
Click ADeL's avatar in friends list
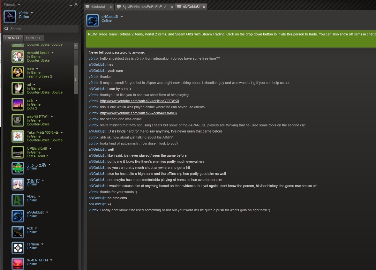pyautogui.click(x=18, y=200)
